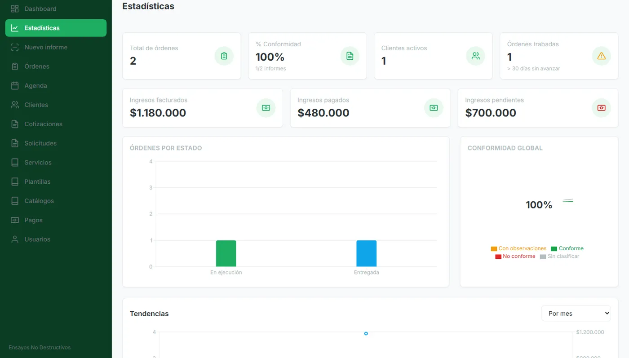Image resolution: width=629 pixels, height=358 pixels.
Task: Toggle the Conforme green legend swatch
Action: tap(554, 249)
